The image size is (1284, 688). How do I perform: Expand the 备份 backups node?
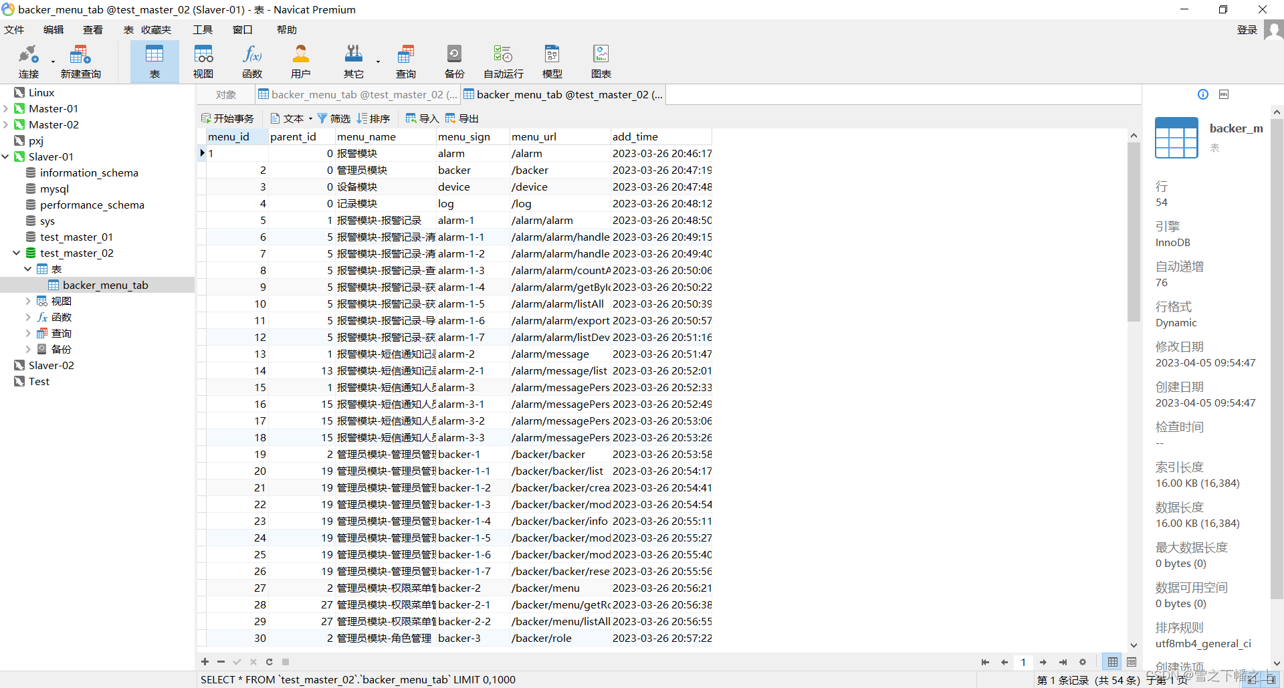[28, 349]
